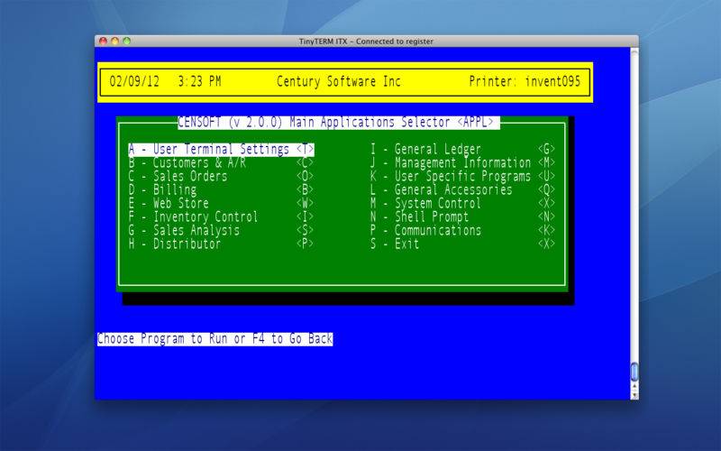
Task: Open Customers & A/R program
Action: pyautogui.click(x=221, y=163)
